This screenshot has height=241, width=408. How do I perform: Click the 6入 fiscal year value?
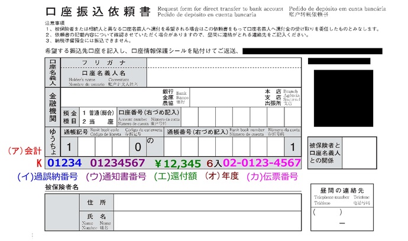[x=214, y=163]
